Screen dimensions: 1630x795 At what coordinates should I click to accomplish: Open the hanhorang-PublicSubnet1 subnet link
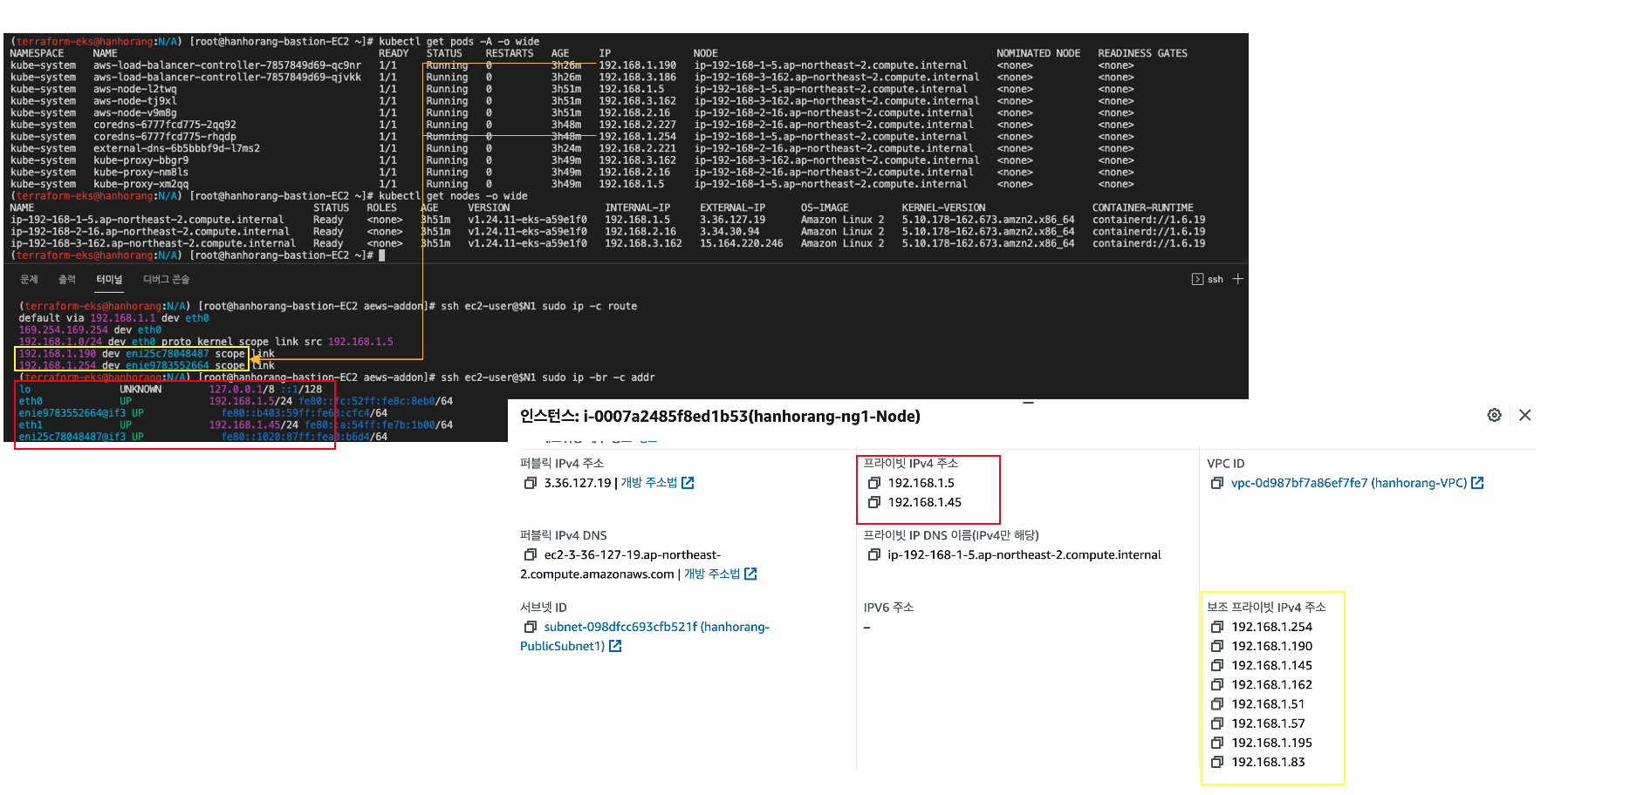coord(645,636)
